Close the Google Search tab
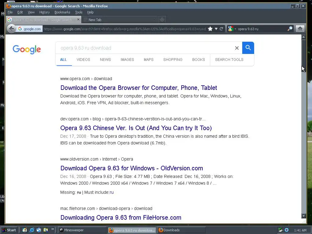The image size is (312, 234). [78, 19]
